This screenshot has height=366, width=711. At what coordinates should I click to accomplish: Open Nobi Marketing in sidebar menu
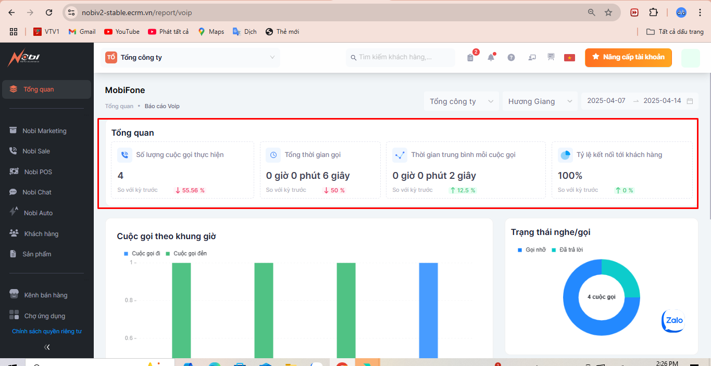(44, 131)
